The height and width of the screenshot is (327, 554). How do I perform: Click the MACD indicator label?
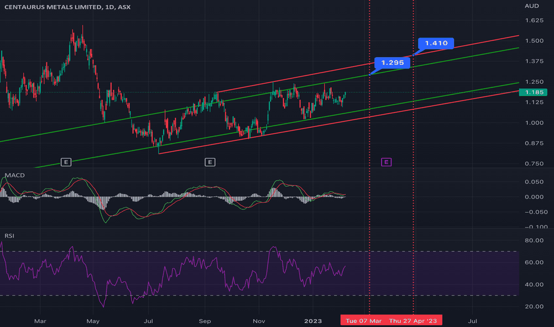(x=14, y=175)
